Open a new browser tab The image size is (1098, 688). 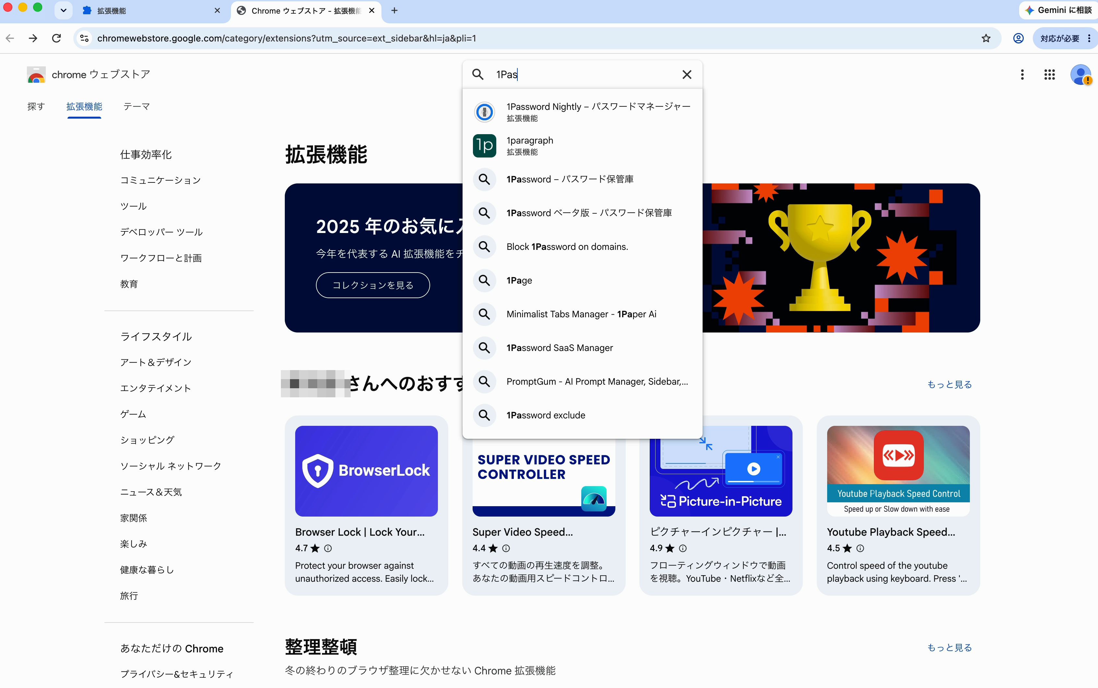coord(394,10)
